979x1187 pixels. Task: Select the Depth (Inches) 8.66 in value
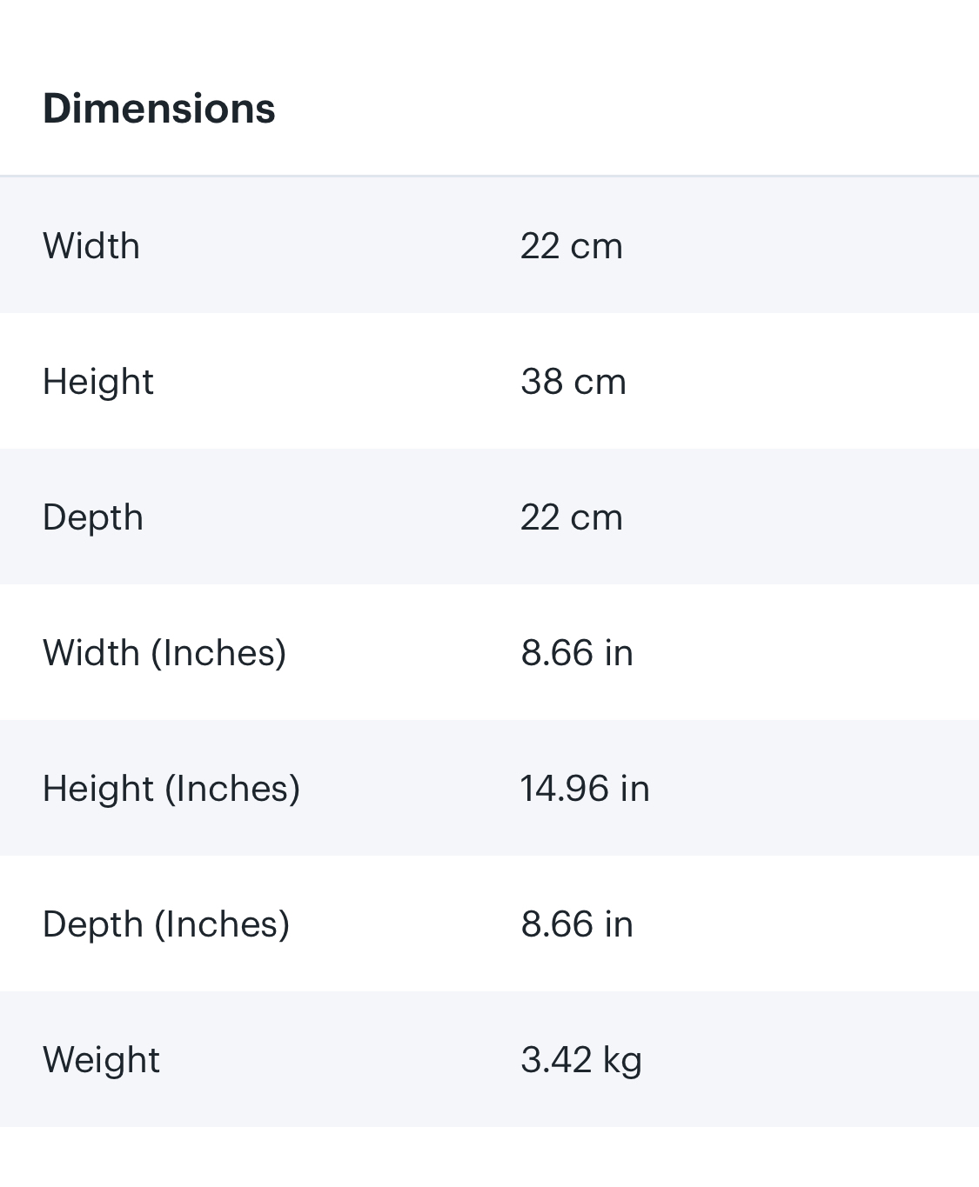point(577,924)
